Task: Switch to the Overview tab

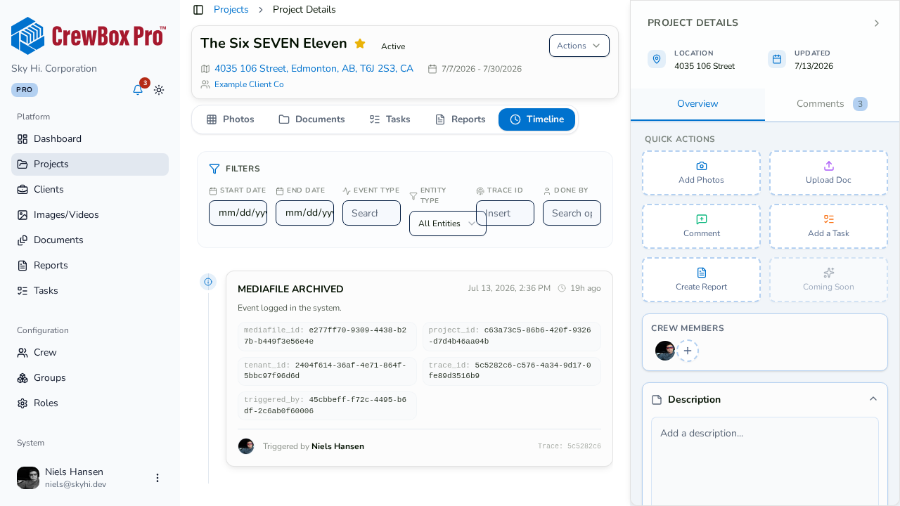Action: pyautogui.click(x=697, y=104)
